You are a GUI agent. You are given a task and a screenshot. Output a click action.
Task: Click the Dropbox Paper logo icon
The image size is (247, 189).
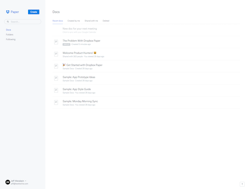(x=8, y=12)
